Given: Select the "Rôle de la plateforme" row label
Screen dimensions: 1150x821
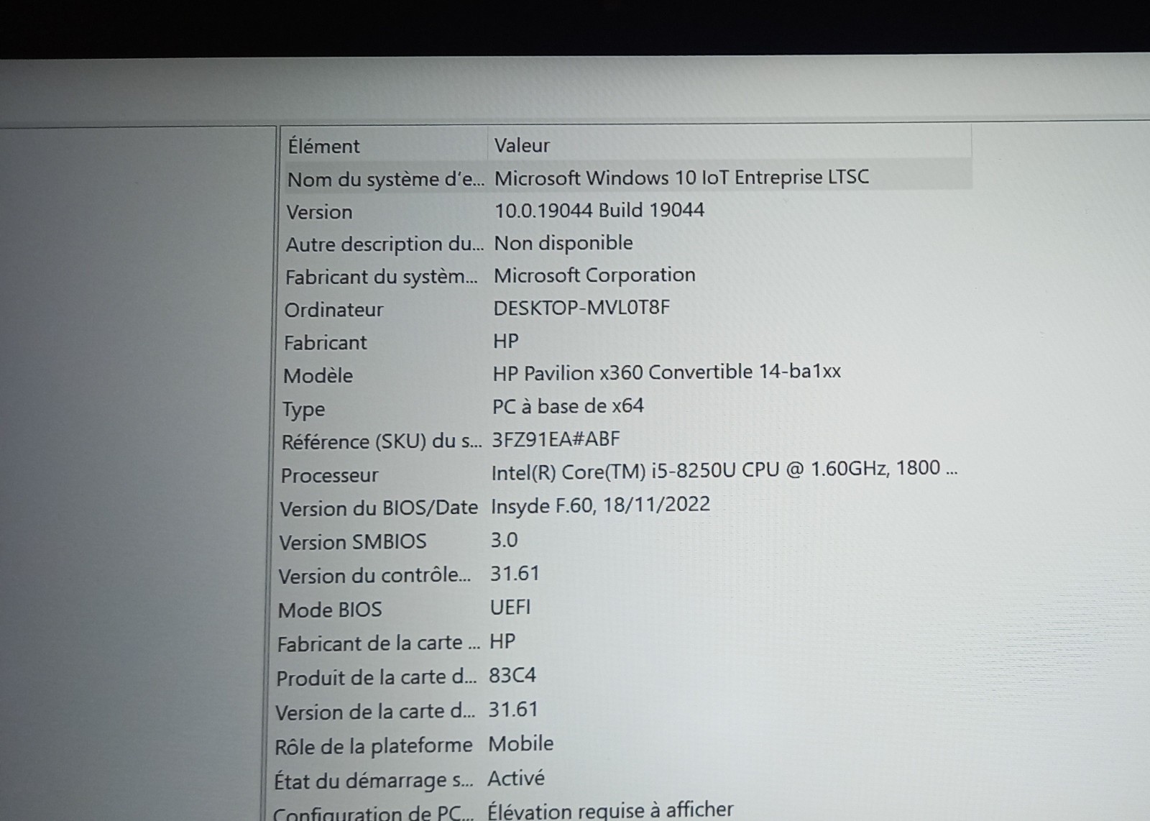Looking at the screenshot, I should [x=374, y=747].
